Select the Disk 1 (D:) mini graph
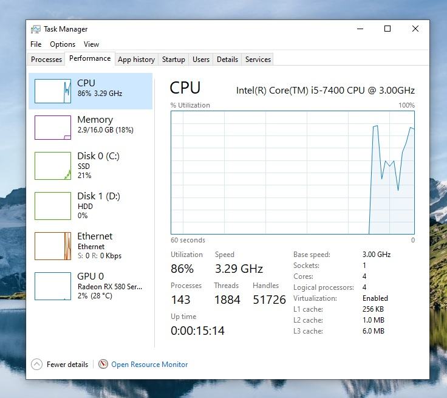 (53, 206)
